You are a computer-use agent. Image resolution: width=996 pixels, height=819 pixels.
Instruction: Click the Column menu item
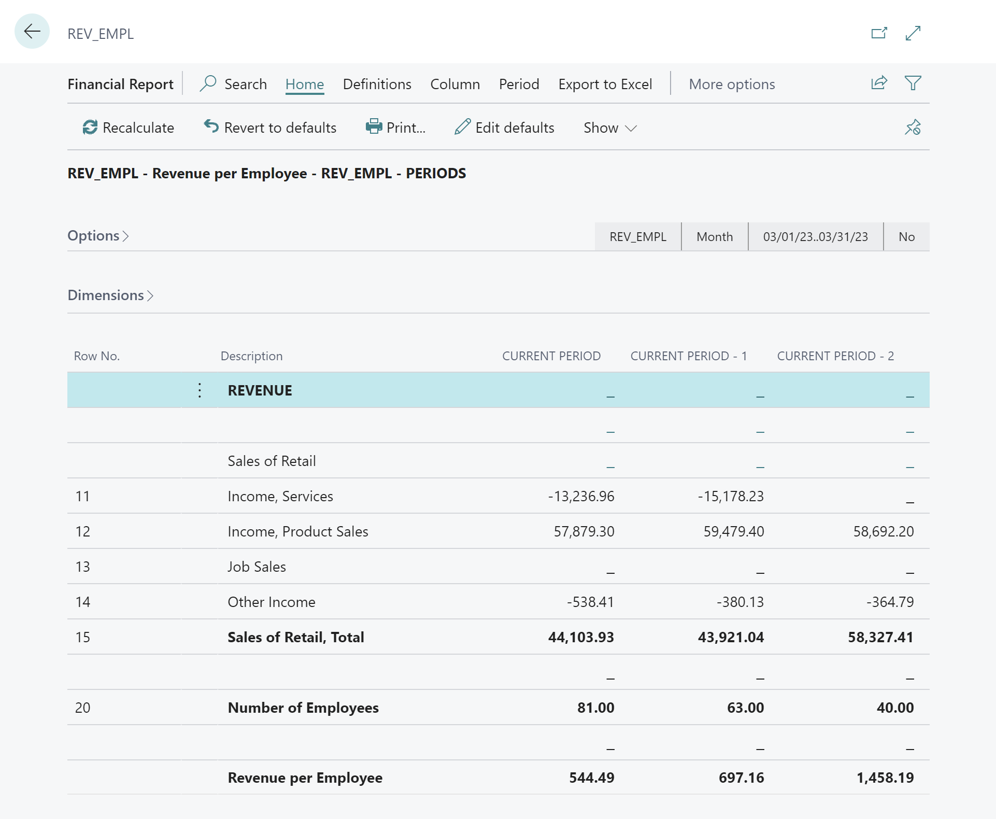pos(454,83)
